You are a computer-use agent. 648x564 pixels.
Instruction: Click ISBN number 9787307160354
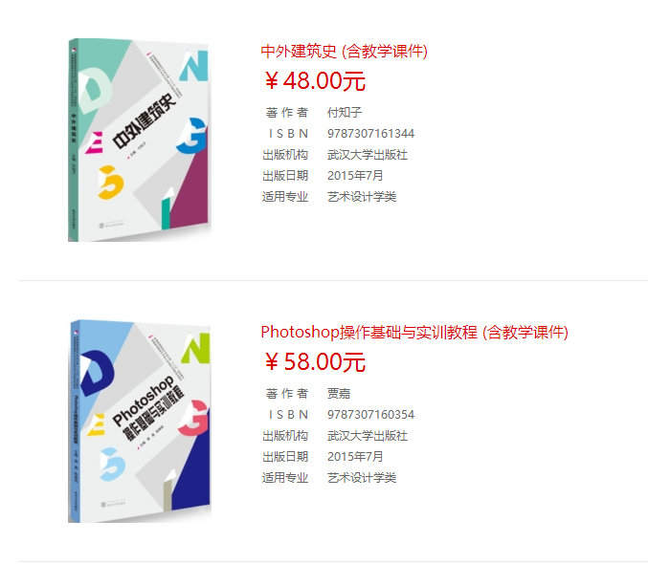click(370, 415)
